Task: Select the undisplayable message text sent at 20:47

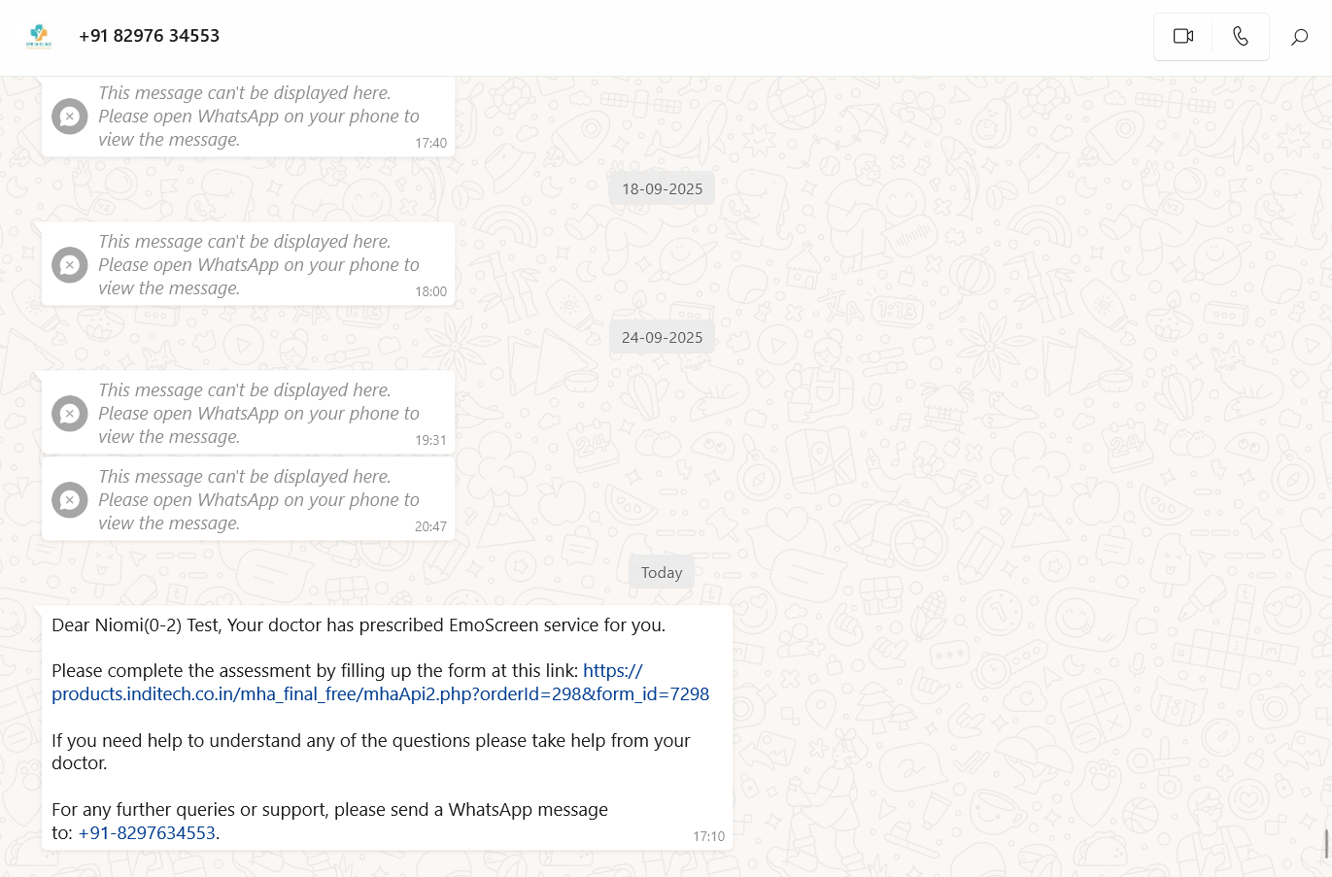Action: click(x=257, y=500)
